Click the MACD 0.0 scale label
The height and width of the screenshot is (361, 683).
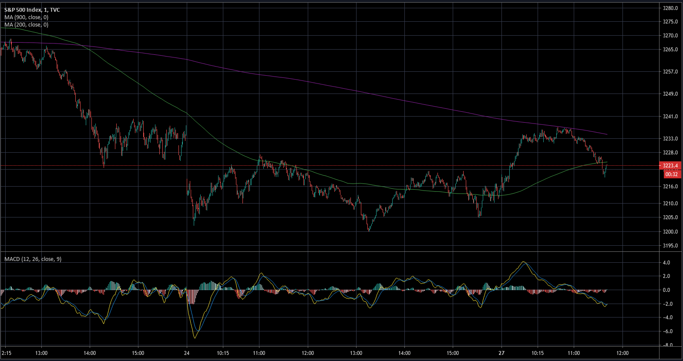[x=666, y=290]
